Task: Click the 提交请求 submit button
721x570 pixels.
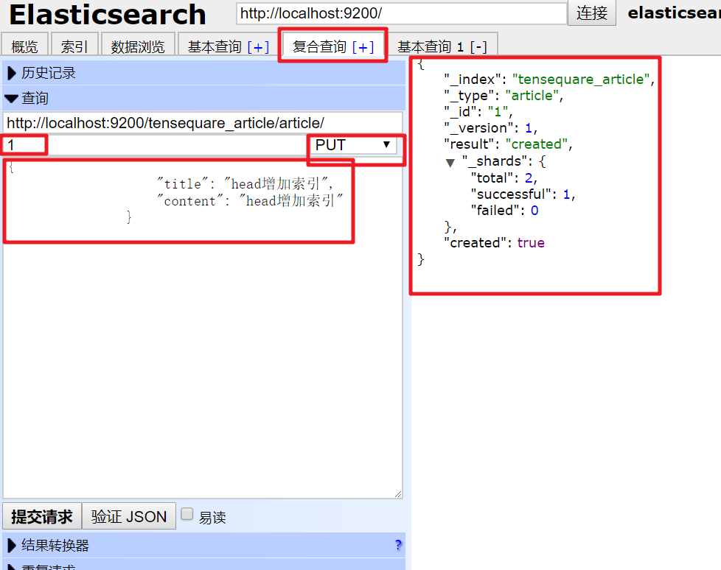Action: click(x=42, y=516)
